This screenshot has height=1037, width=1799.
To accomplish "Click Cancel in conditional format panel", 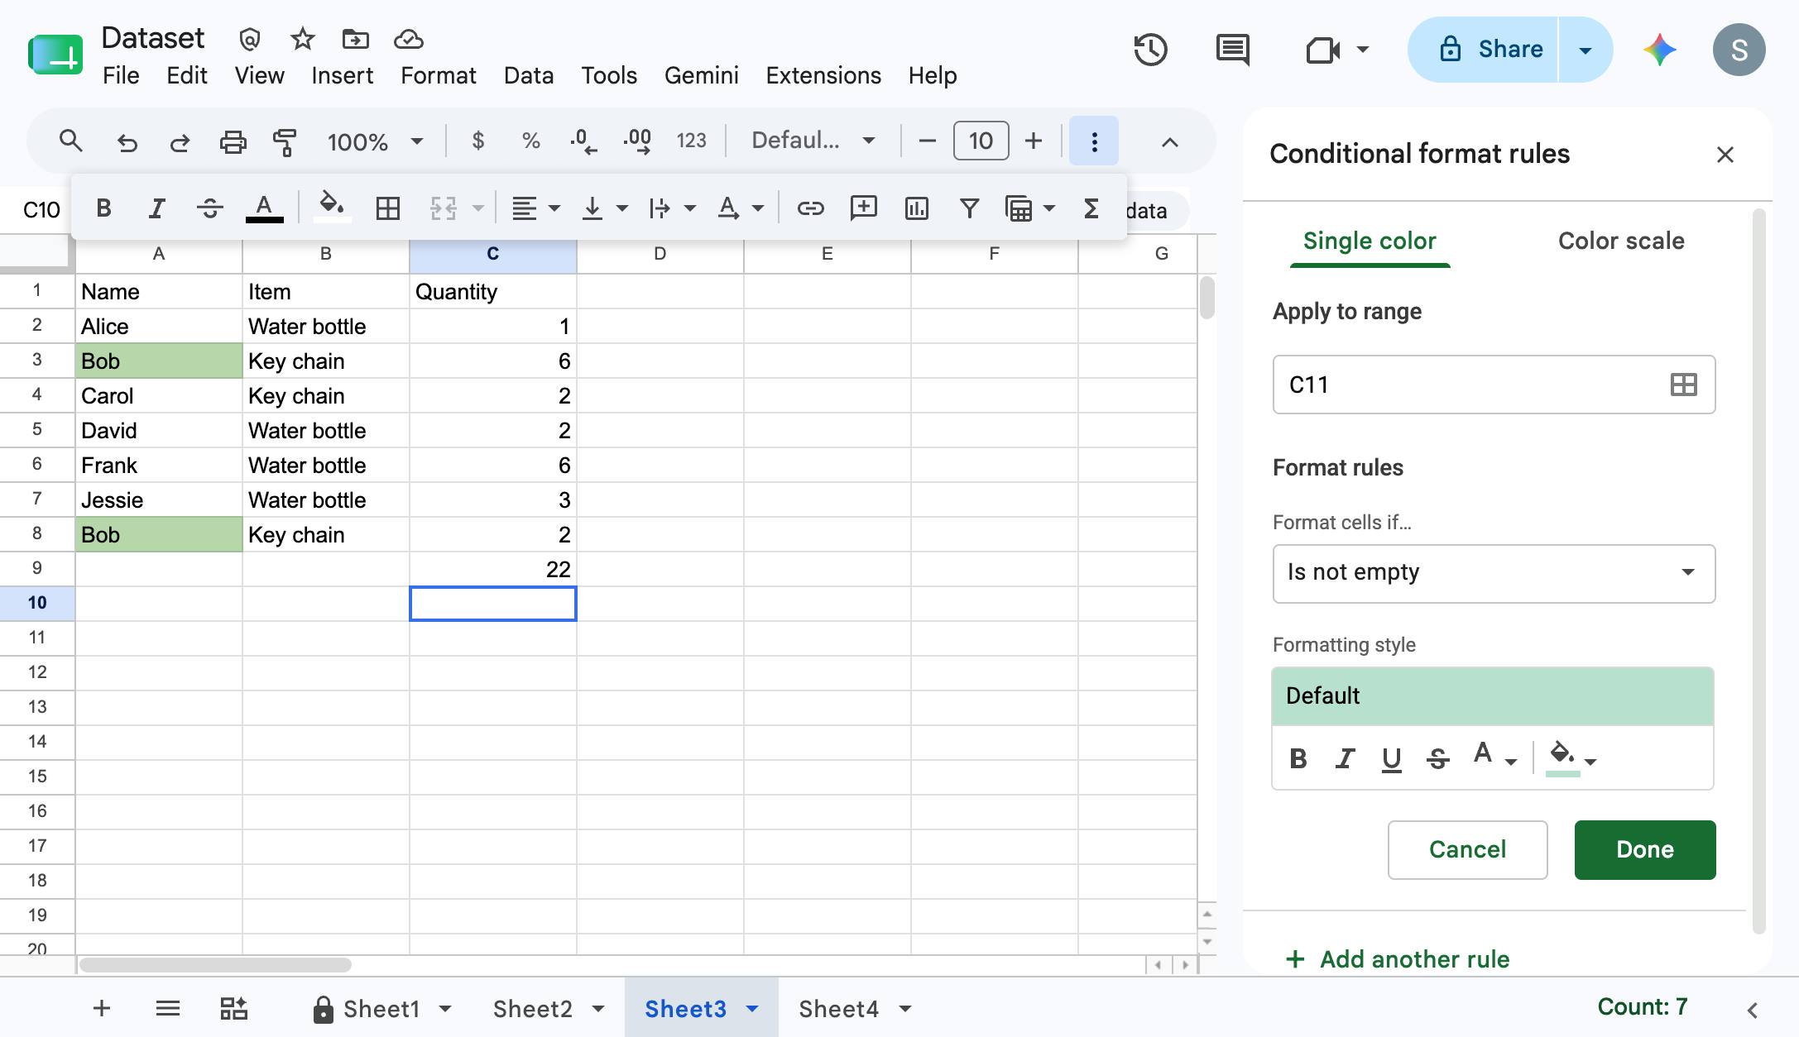I will coord(1467,850).
